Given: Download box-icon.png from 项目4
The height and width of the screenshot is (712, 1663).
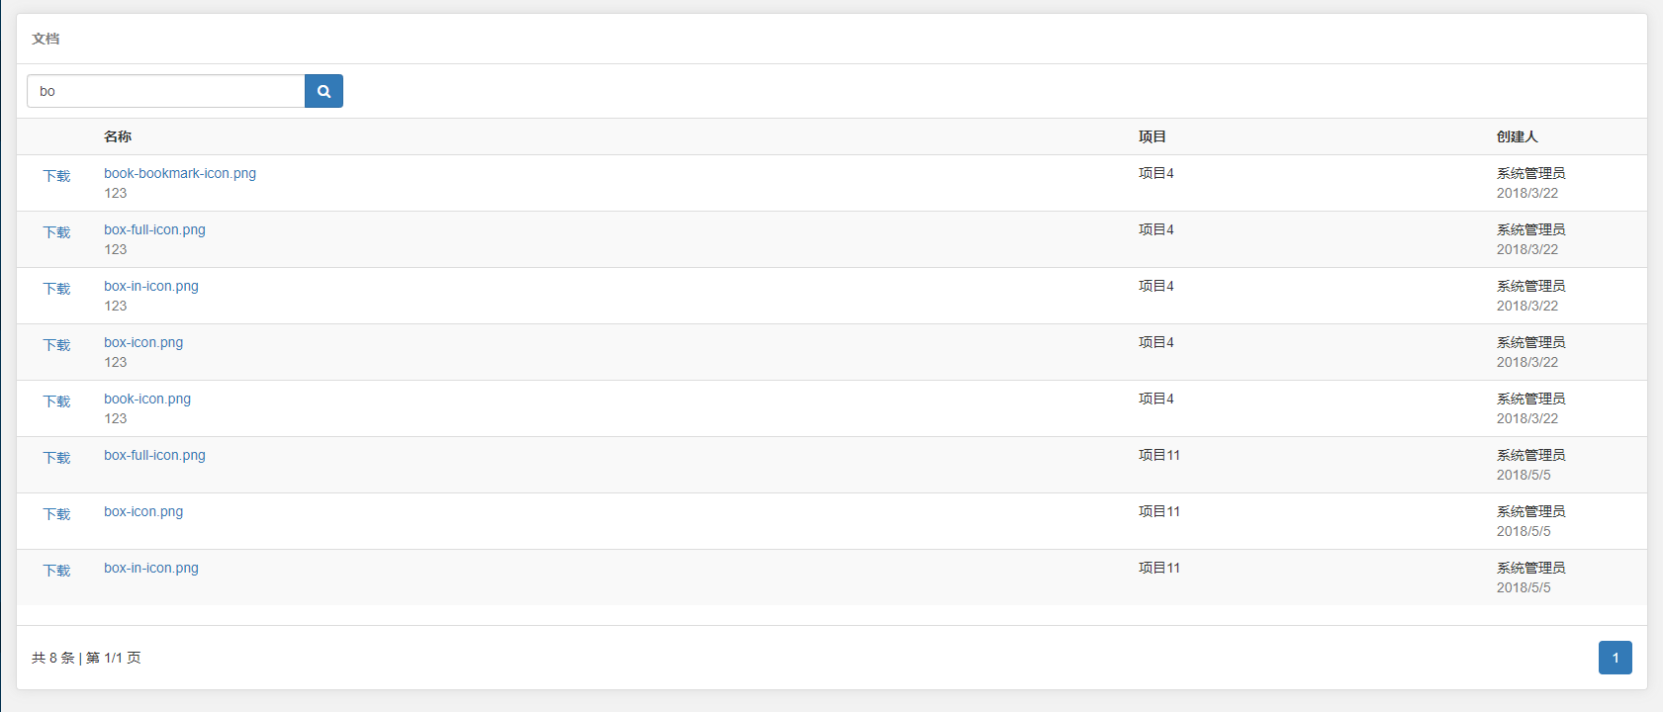Looking at the screenshot, I should tap(56, 345).
